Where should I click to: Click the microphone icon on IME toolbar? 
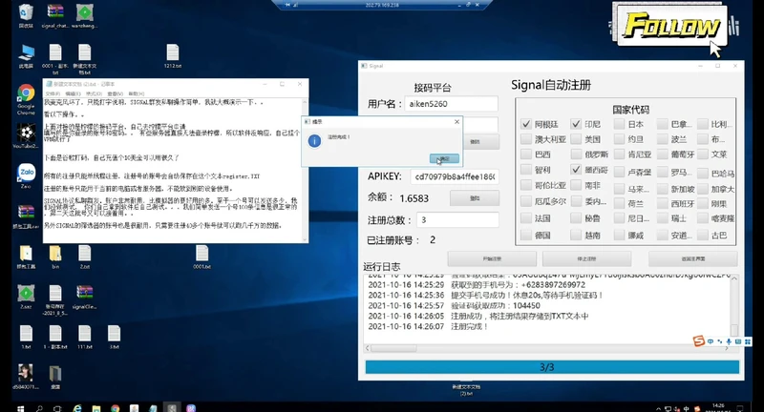point(729,341)
